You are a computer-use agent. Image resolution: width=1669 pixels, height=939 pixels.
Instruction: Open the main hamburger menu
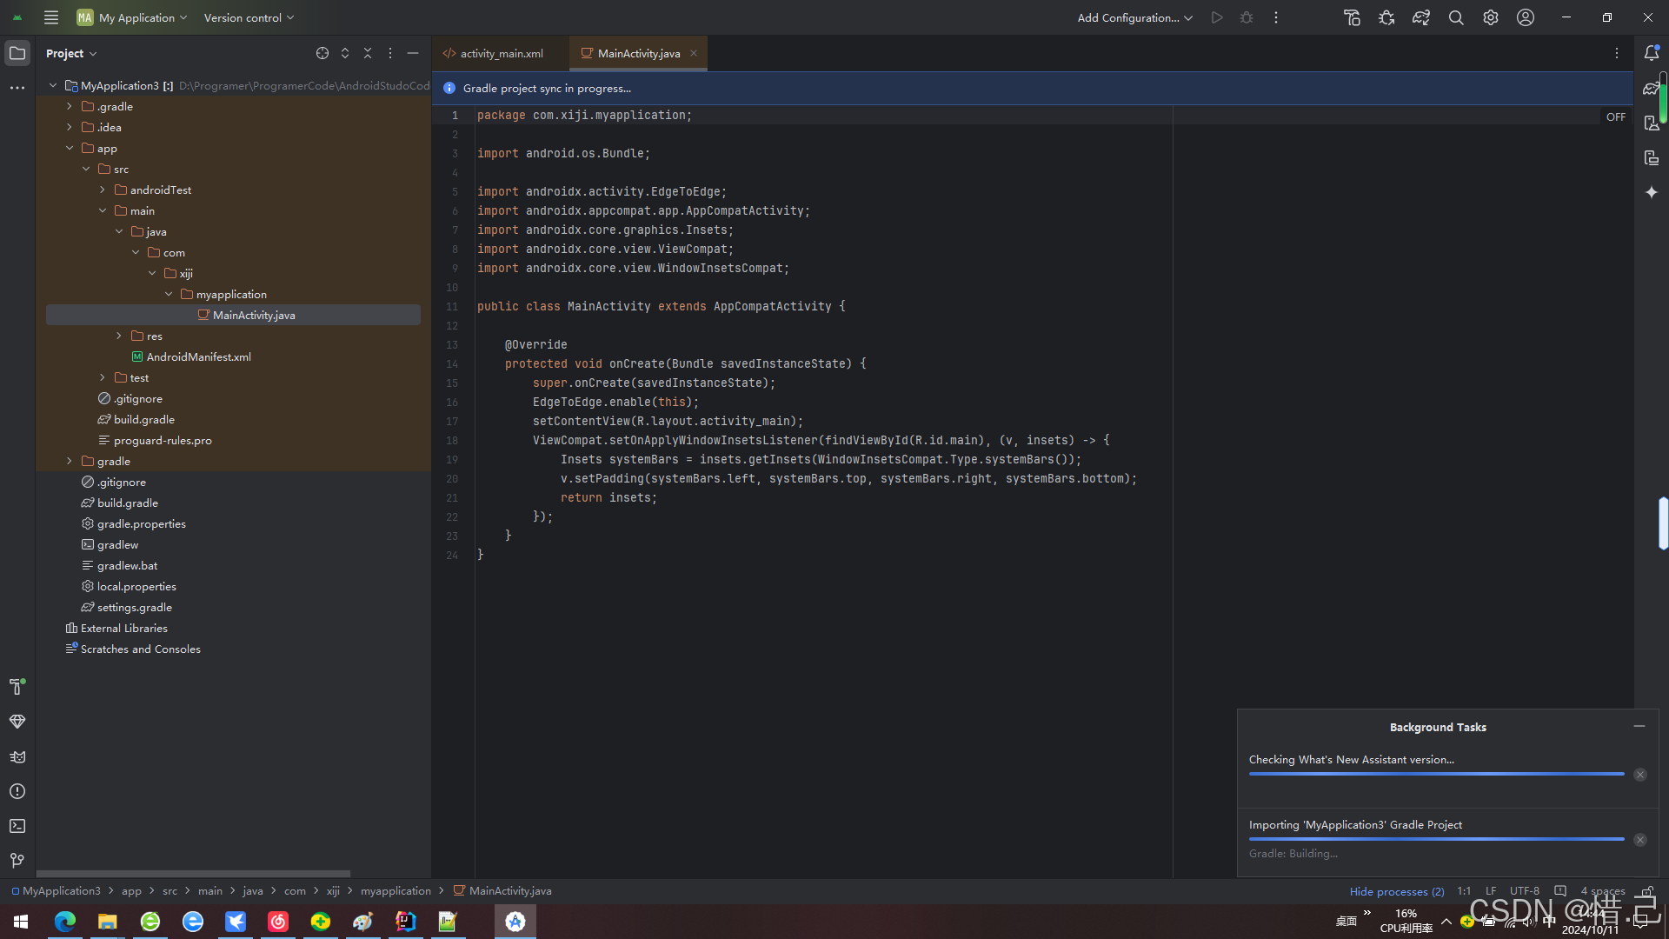click(x=51, y=17)
